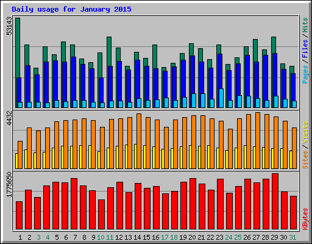Click the blue 'Files' legend label
This screenshot has height=244, width=312.
click(x=305, y=48)
